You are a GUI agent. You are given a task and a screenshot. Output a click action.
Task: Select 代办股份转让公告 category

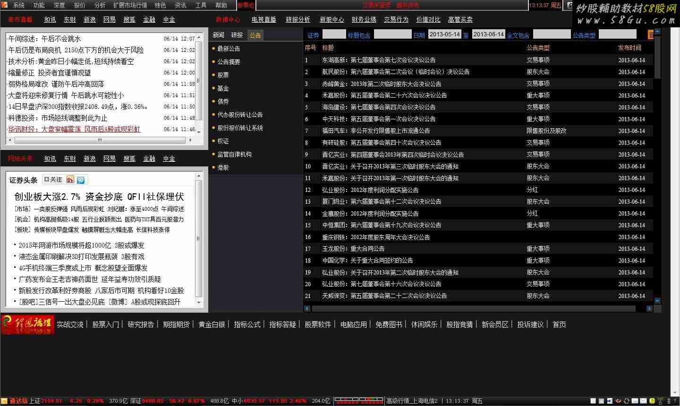point(240,115)
